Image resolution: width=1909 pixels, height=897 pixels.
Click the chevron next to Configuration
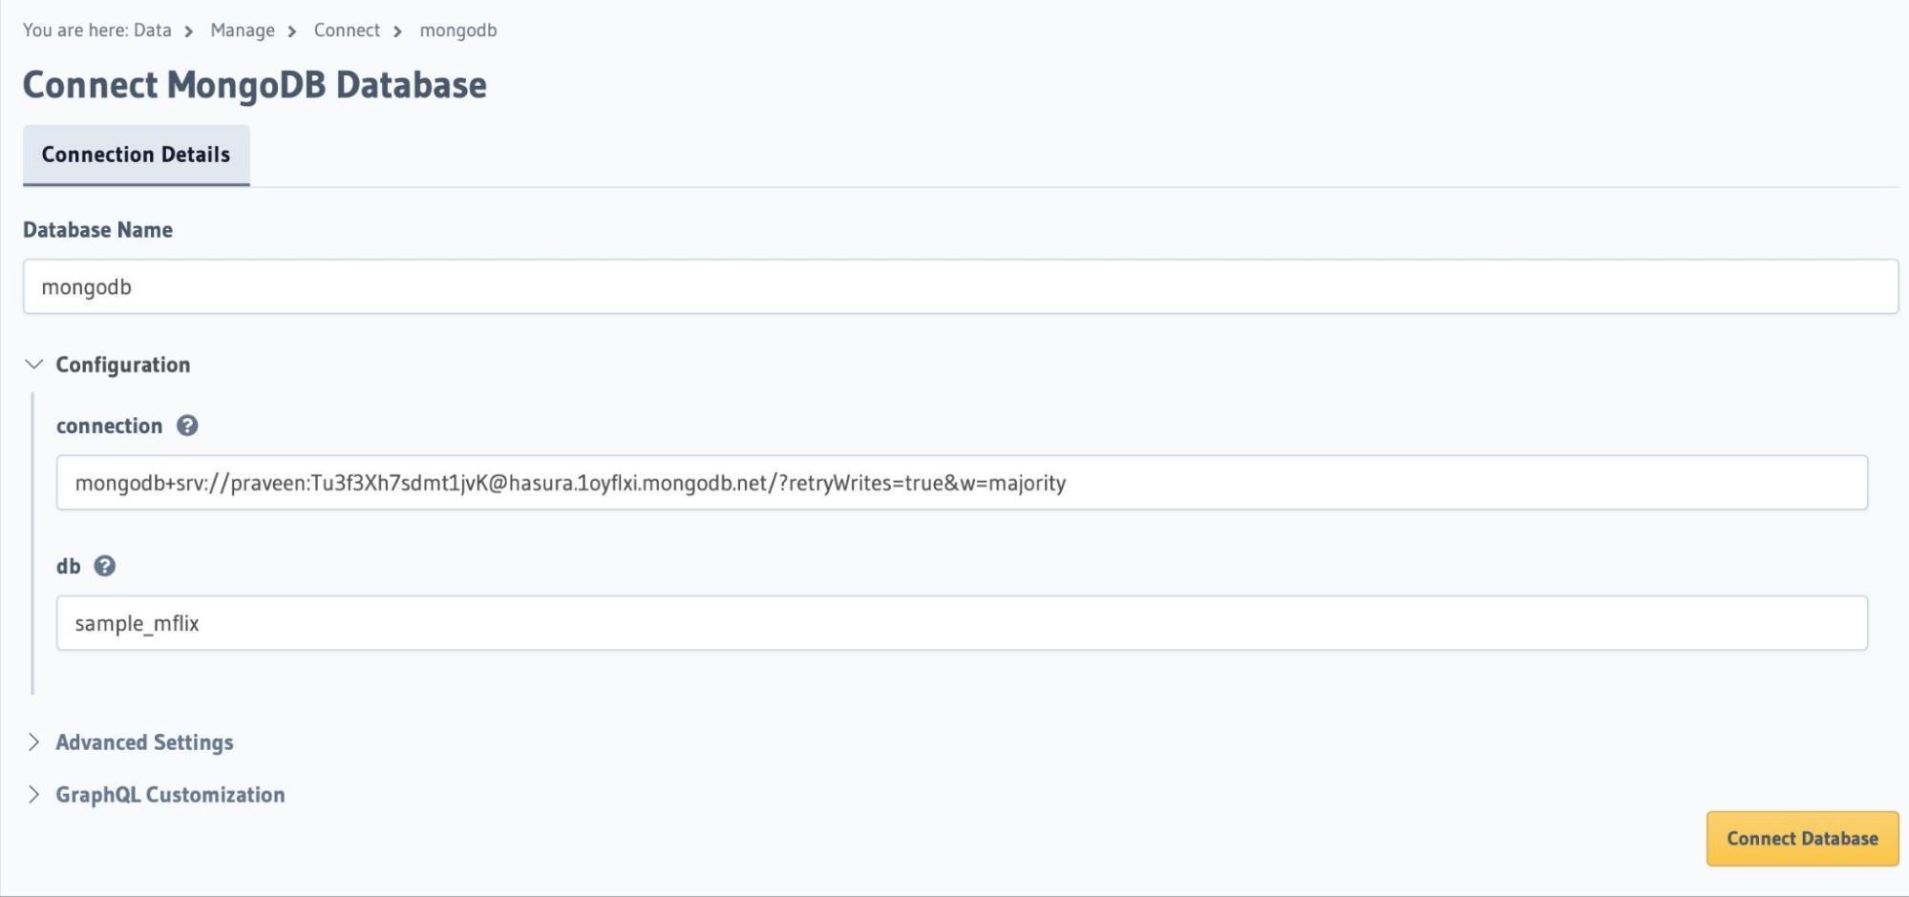pyautogui.click(x=34, y=363)
